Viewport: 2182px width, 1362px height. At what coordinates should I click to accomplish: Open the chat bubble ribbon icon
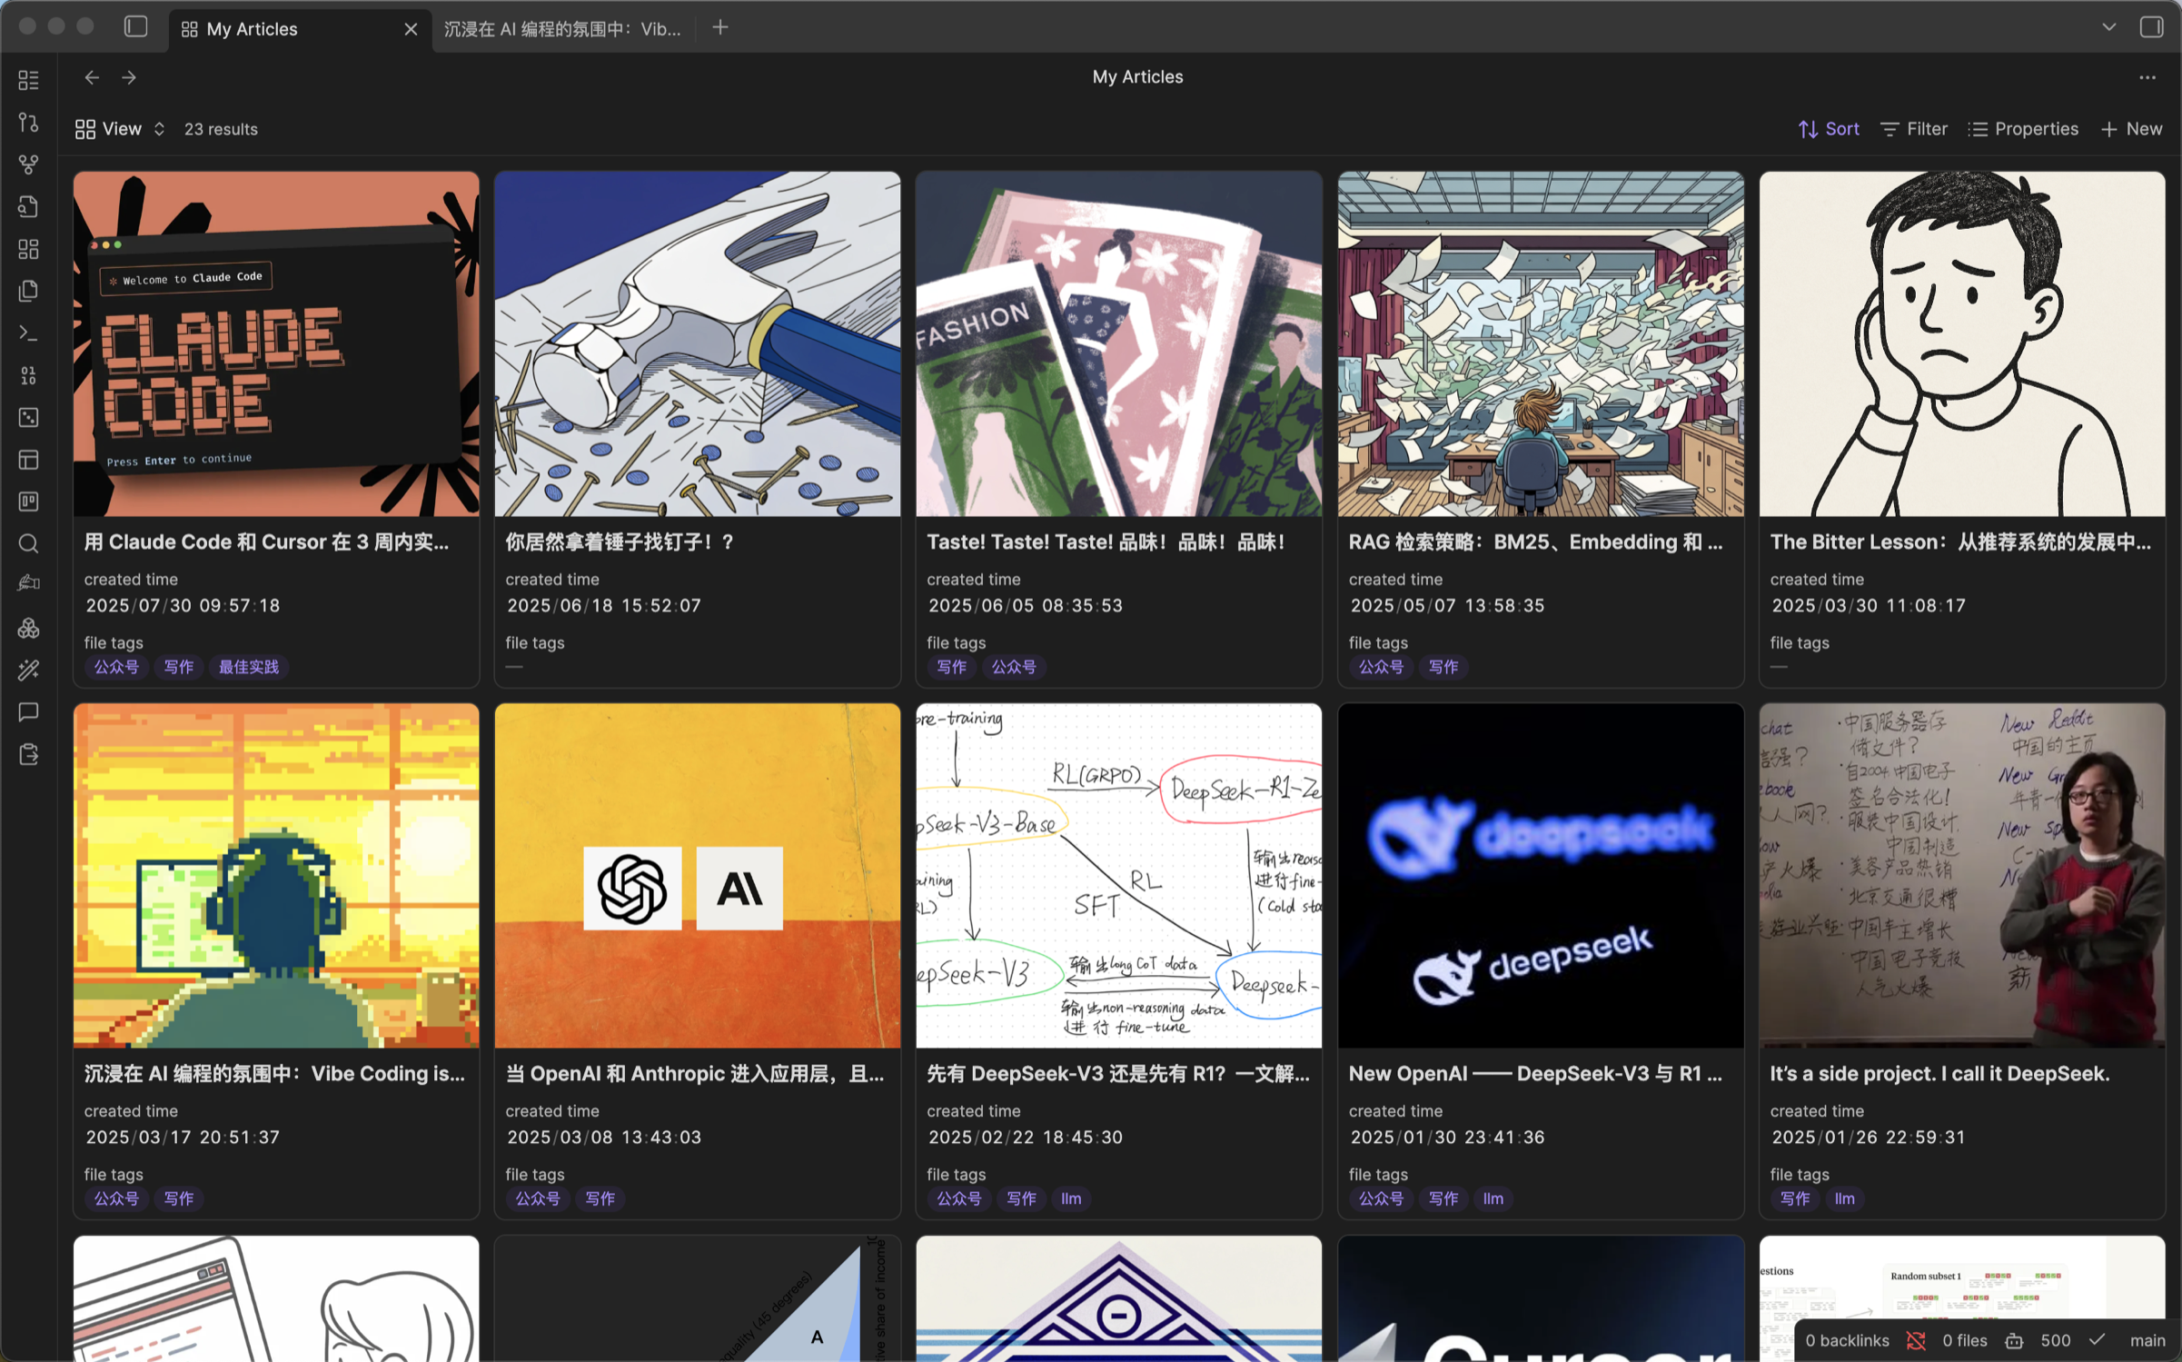point(28,711)
